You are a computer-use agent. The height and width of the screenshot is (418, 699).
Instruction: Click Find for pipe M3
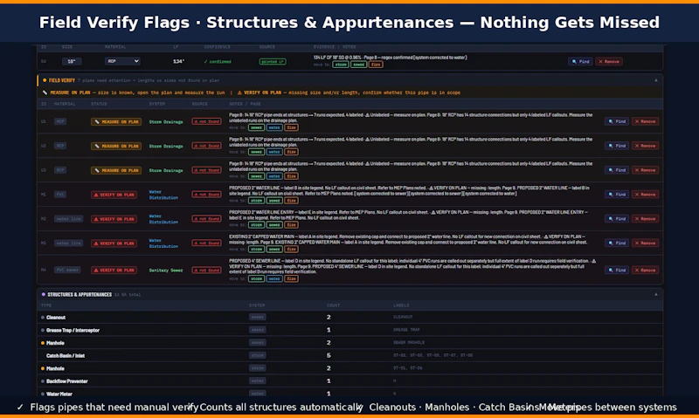tap(617, 243)
